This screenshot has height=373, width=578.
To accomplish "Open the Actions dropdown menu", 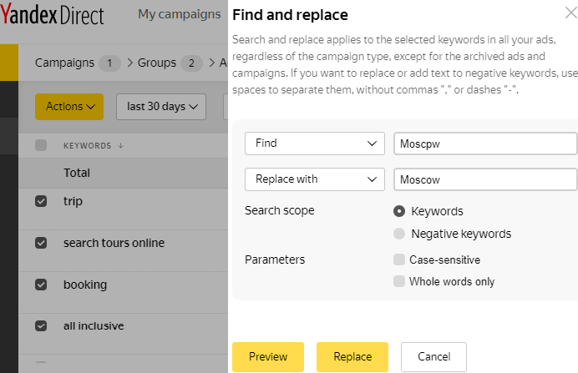I will (69, 107).
